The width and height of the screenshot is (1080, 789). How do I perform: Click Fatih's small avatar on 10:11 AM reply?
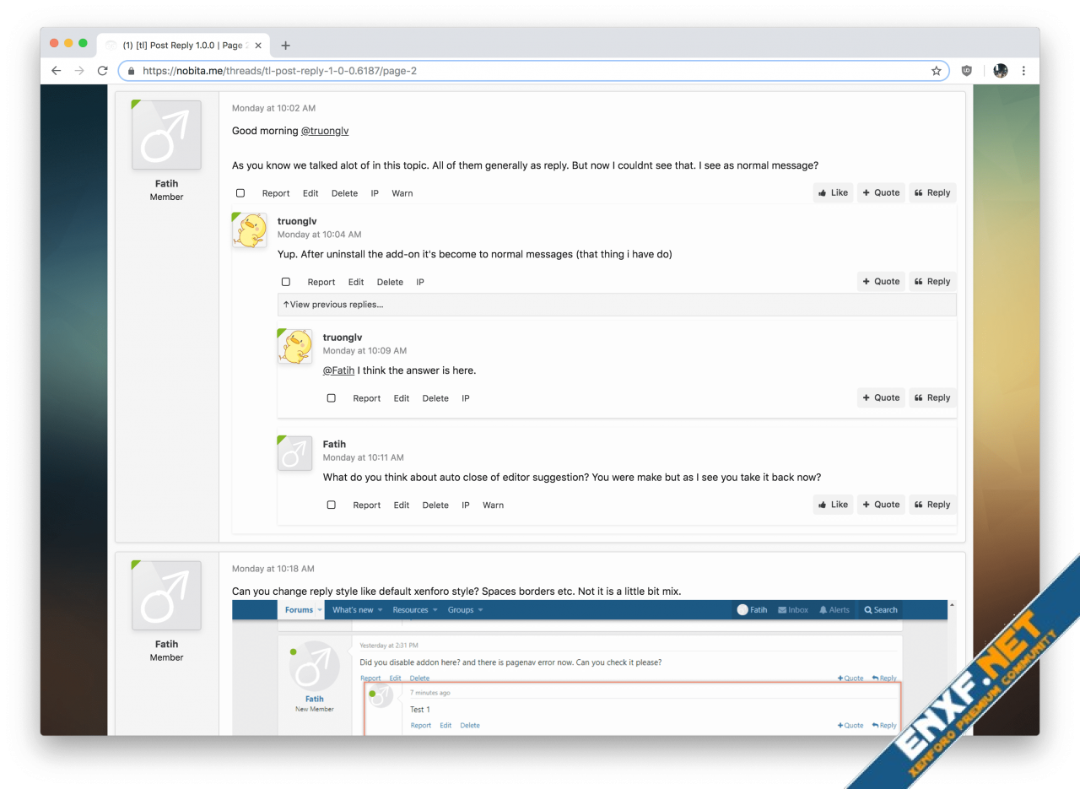pyautogui.click(x=295, y=453)
